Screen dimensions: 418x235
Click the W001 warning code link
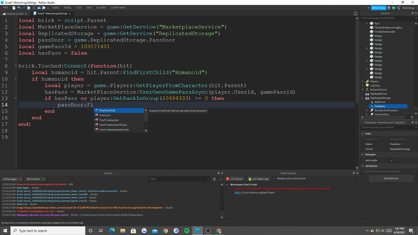point(238,193)
